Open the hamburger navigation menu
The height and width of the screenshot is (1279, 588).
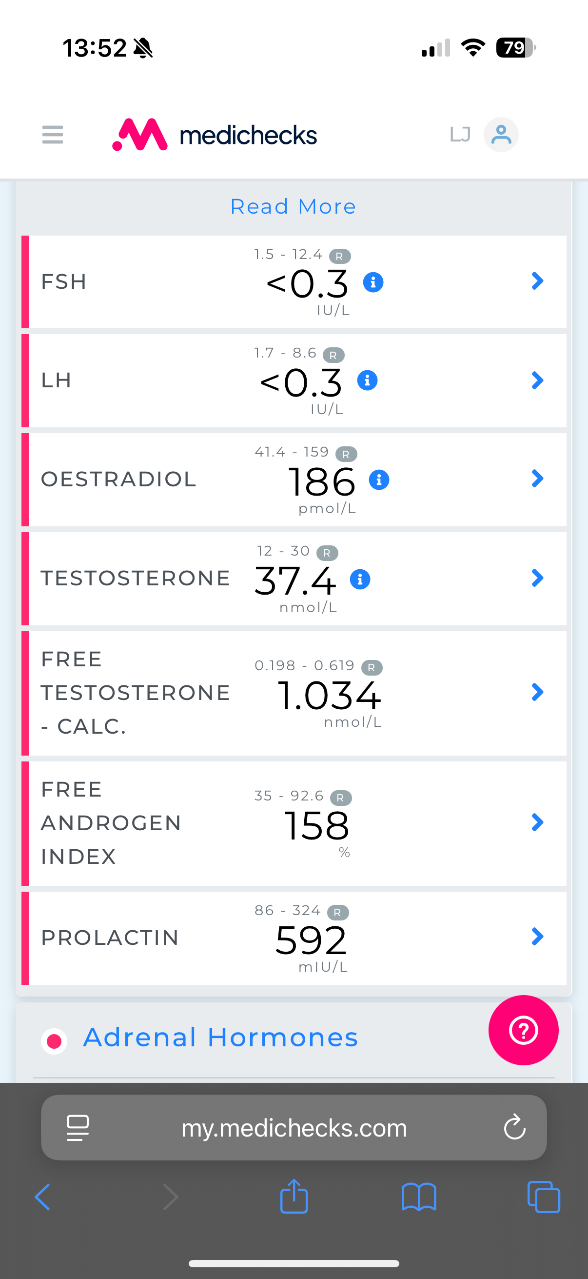(53, 135)
